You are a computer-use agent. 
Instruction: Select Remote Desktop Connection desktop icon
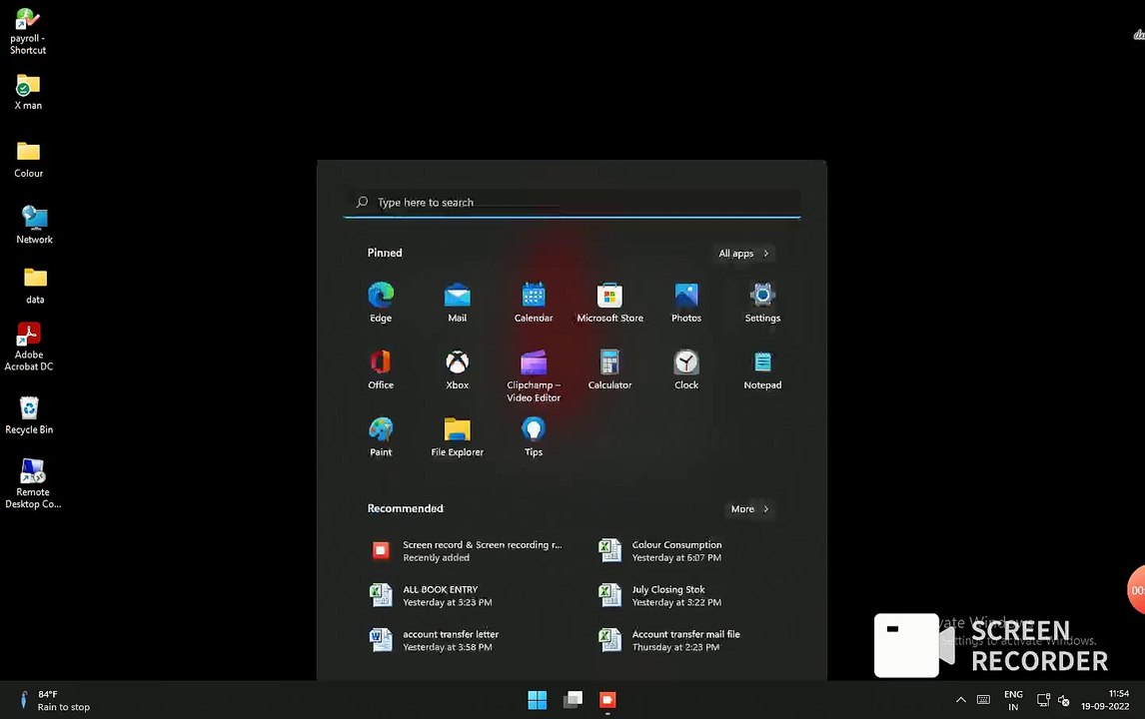pos(32,482)
